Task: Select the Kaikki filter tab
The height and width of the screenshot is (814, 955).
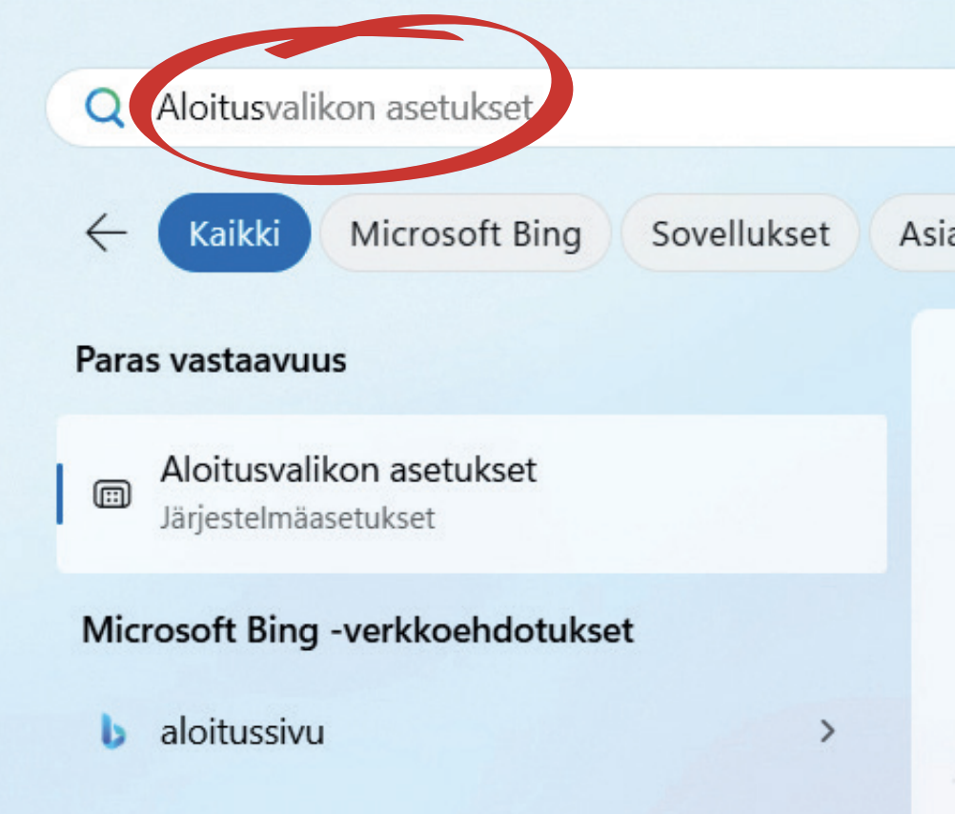Action: click(x=234, y=234)
